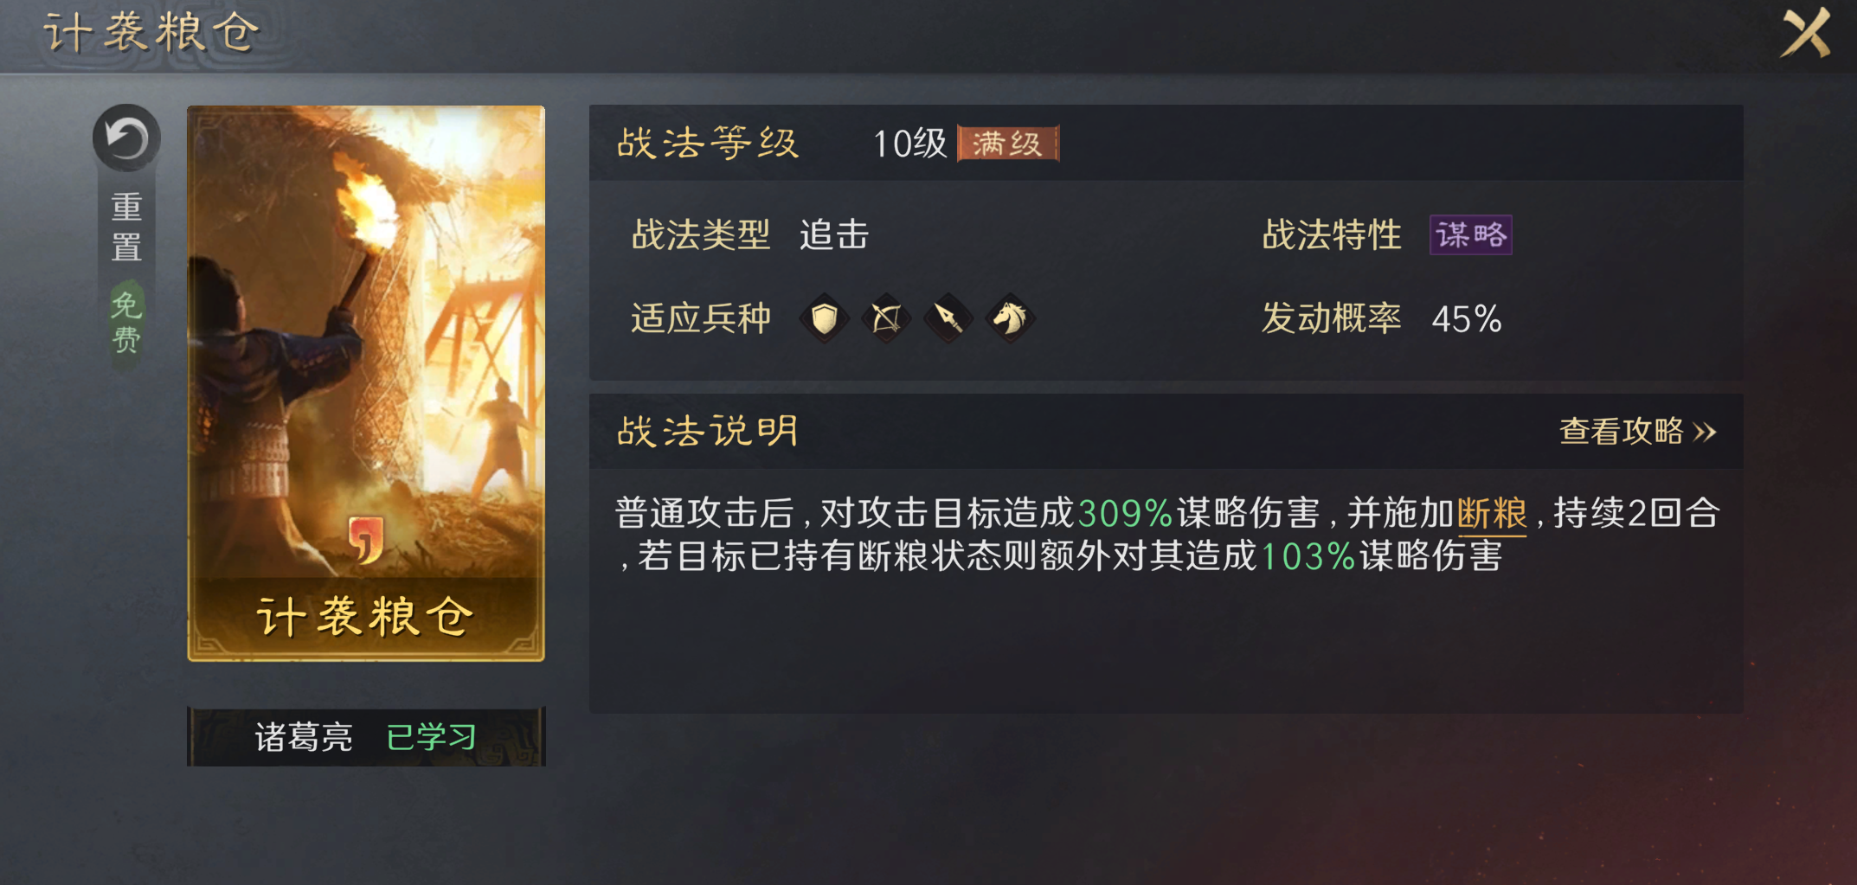
Task: Tap the red skill emblem on card
Action: (365, 539)
